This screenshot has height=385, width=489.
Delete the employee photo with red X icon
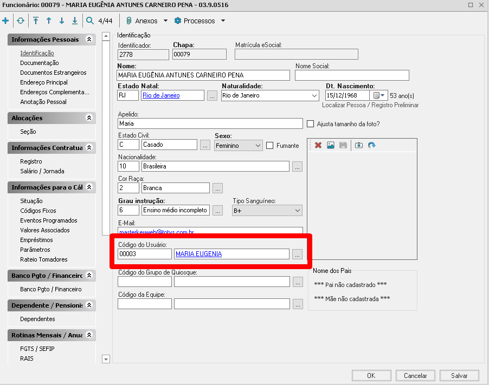(x=317, y=145)
